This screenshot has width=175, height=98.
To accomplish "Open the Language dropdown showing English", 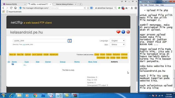I will (117, 41).
